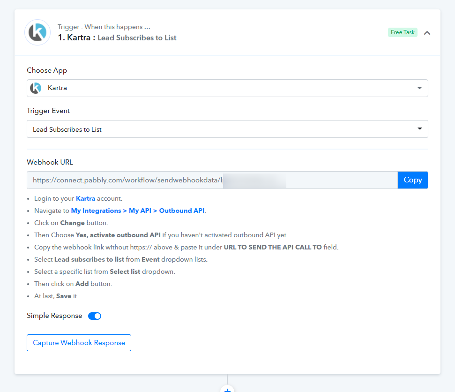455x392 pixels.
Task: Click the Kartra logo in trigger header
Action: (37, 32)
